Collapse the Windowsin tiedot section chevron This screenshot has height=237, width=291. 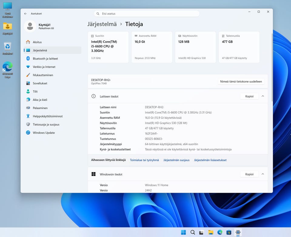tap(263, 174)
